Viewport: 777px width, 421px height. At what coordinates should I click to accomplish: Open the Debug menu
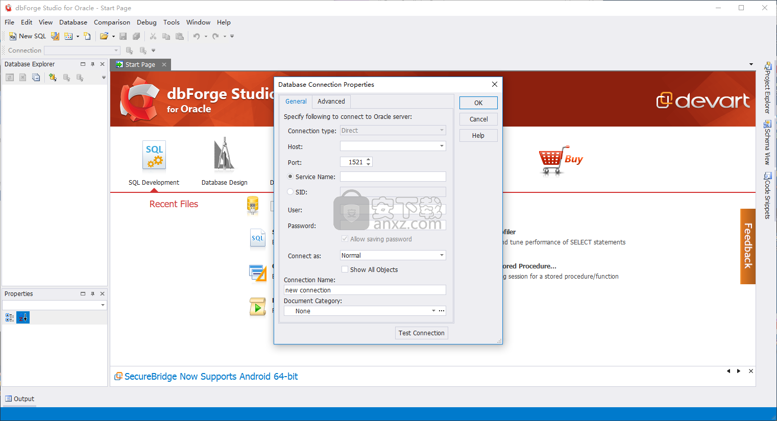point(147,22)
